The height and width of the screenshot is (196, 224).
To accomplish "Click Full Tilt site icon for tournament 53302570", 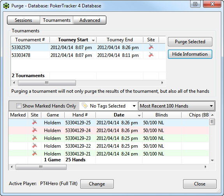I will 151,47.
